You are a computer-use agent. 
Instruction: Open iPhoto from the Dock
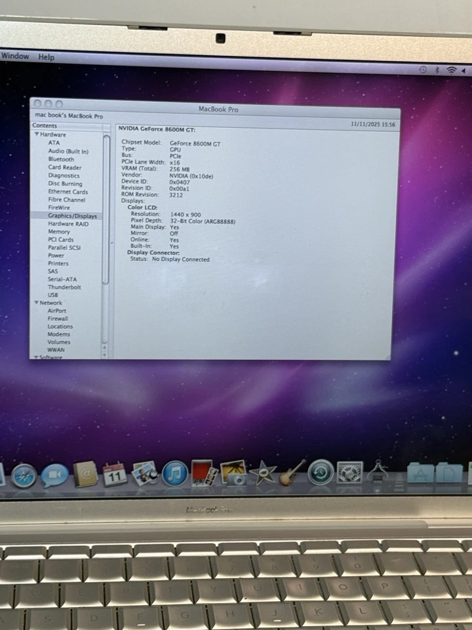[233, 473]
